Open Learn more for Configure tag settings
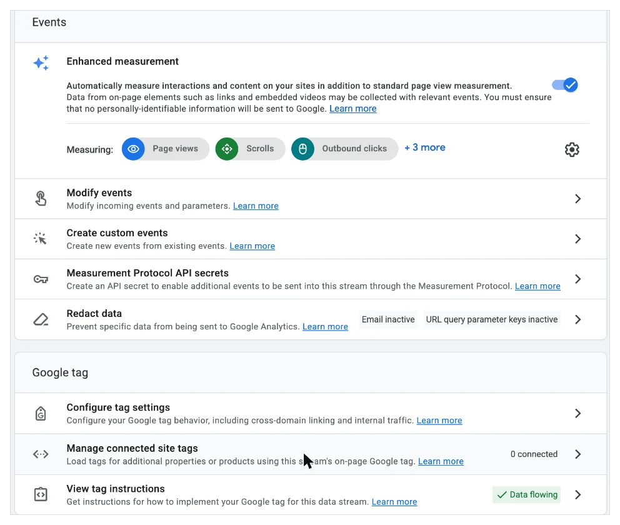The width and height of the screenshot is (620, 525). [x=439, y=421]
